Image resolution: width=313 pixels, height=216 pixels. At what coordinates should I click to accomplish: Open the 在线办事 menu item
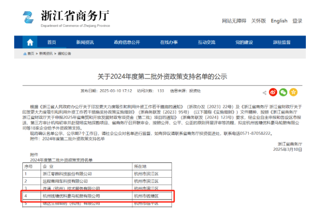tap(169, 42)
